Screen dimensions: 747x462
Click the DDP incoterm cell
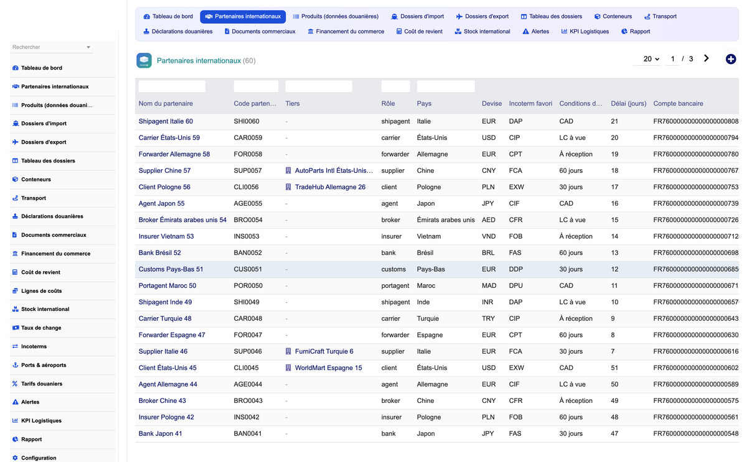click(516, 269)
